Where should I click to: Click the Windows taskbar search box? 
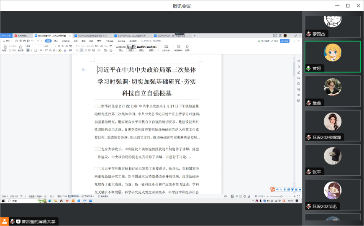point(25,201)
